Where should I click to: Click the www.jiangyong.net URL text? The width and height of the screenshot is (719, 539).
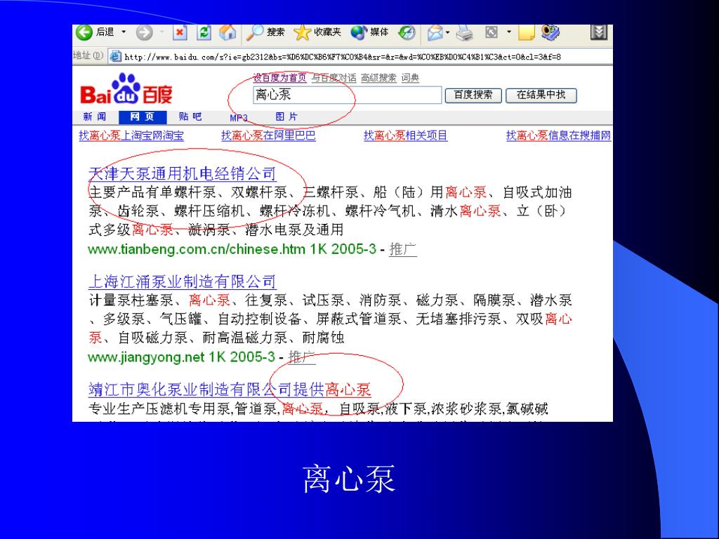[x=146, y=357]
